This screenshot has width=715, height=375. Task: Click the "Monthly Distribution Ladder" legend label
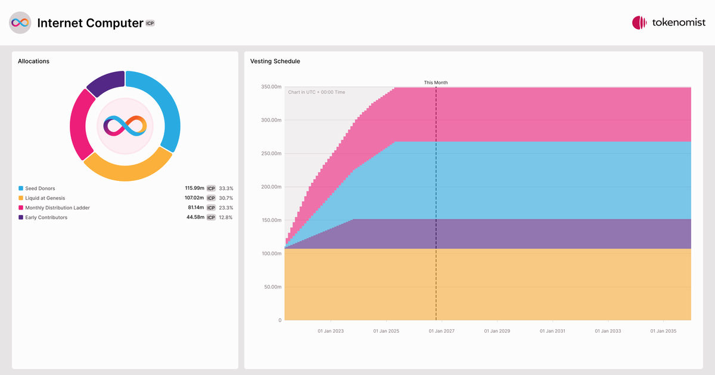click(x=58, y=208)
